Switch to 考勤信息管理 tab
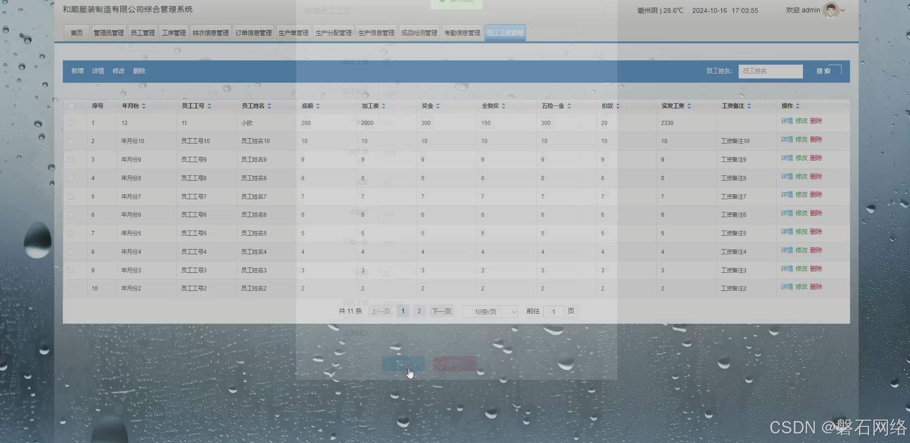Image resolution: width=910 pixels, height=443 pixels. coord(462,33)
